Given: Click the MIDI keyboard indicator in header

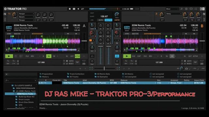Looking at the screenshot, I should (74, 9).
